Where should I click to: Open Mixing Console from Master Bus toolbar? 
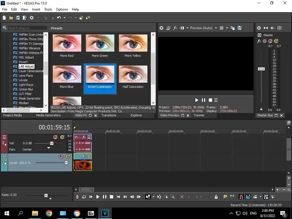pyautogui.click(x=279, y=28)
